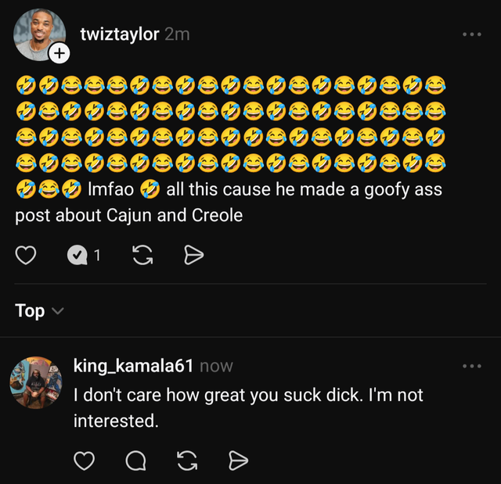Like twiztaylor's post with the heart
The image size is (501, 484).
26,255
